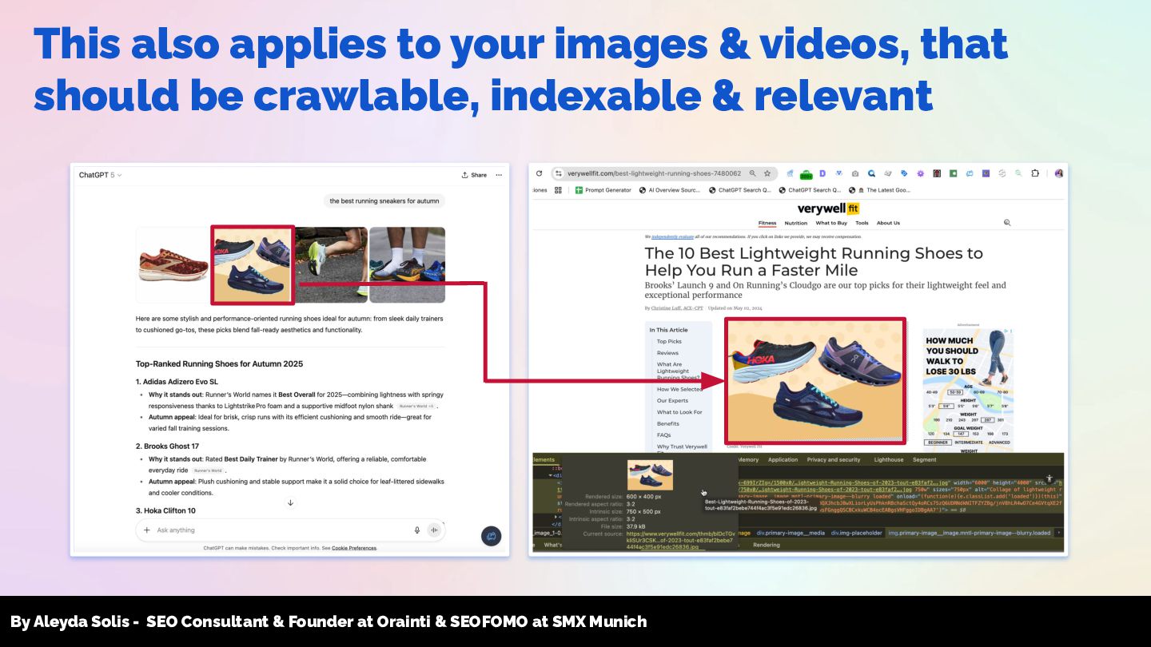Reload the verywellfit page
The height and width of the screenshot is (647, 1151).
[x=539, y=173]
